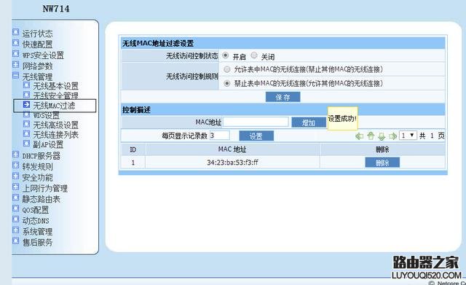Go to first page with left arrow
Screen dimensions: 466x285
(x=359, y=136)
